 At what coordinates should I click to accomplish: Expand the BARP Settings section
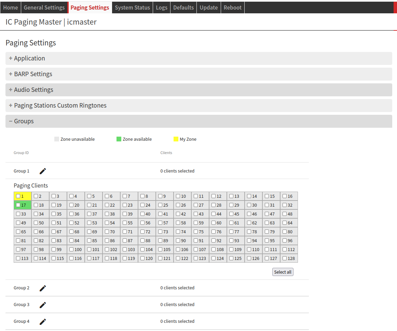tap(33, 74)
